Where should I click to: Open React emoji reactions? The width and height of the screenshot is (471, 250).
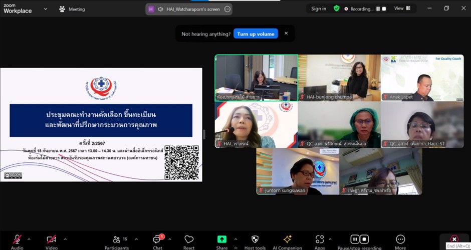(x=189, y=242)
